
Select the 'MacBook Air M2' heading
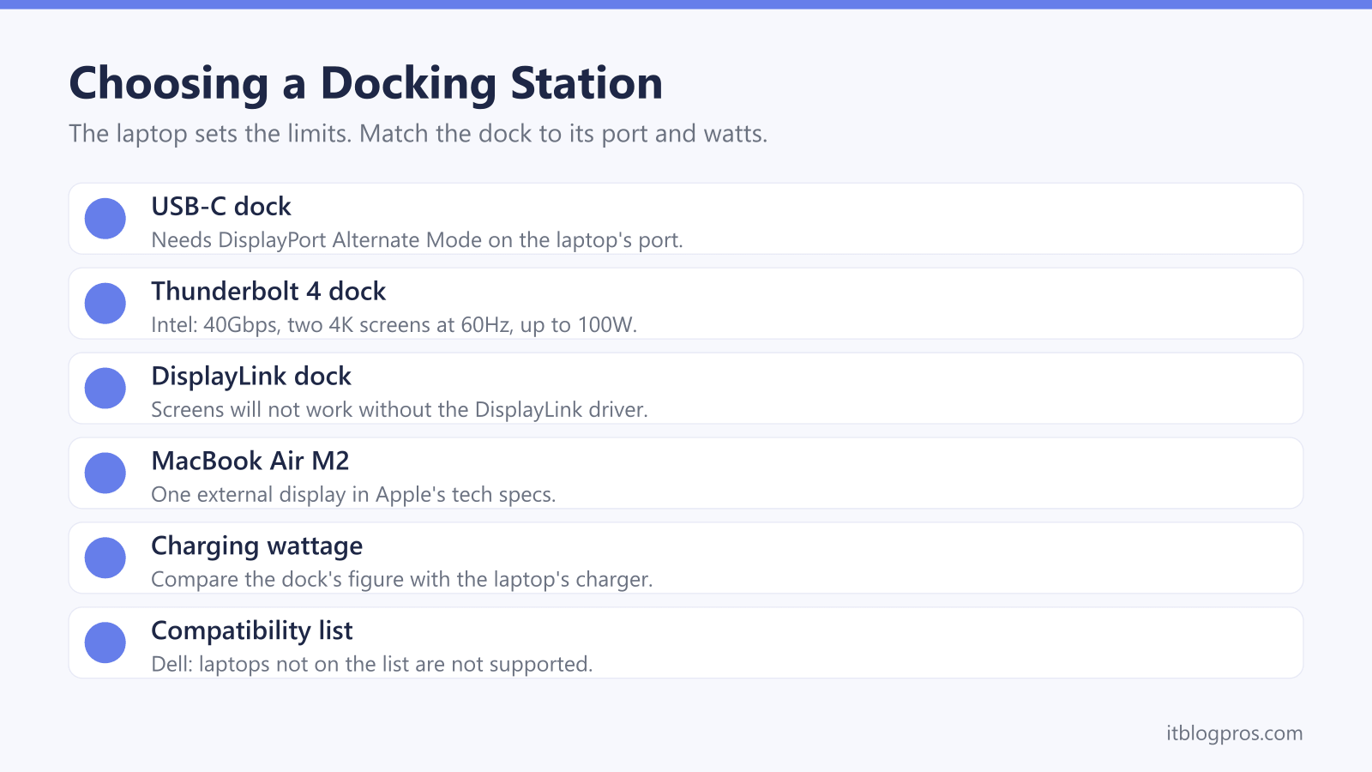pyautogui.click(x=250, y=461)
